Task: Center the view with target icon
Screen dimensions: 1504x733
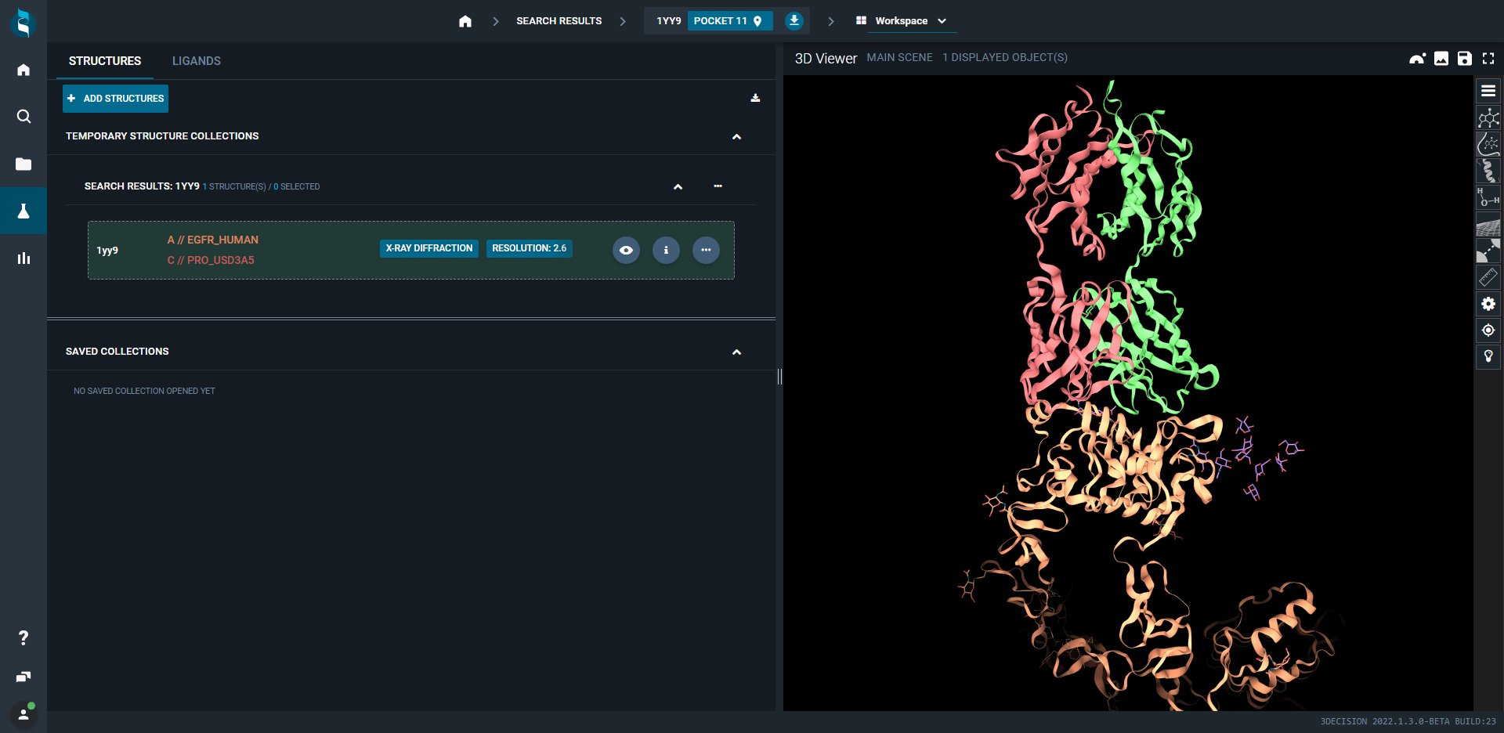Action: click(x=1488, y=330)
